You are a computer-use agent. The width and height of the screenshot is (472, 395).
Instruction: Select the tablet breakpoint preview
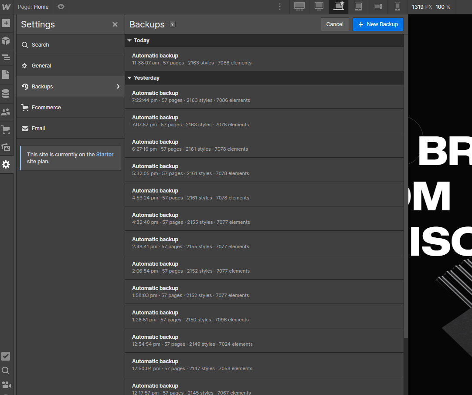(358, 7)
